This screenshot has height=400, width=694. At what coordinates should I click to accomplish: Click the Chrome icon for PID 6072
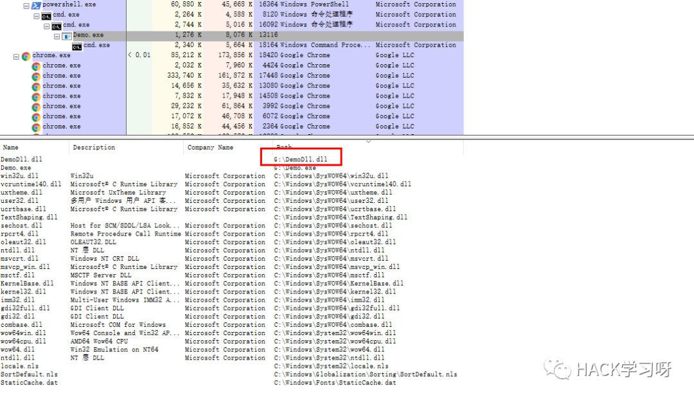36,117
